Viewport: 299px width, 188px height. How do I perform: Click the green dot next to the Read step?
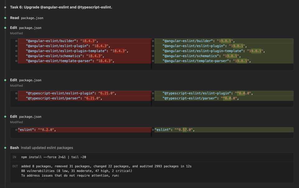[x=5, y=18]
